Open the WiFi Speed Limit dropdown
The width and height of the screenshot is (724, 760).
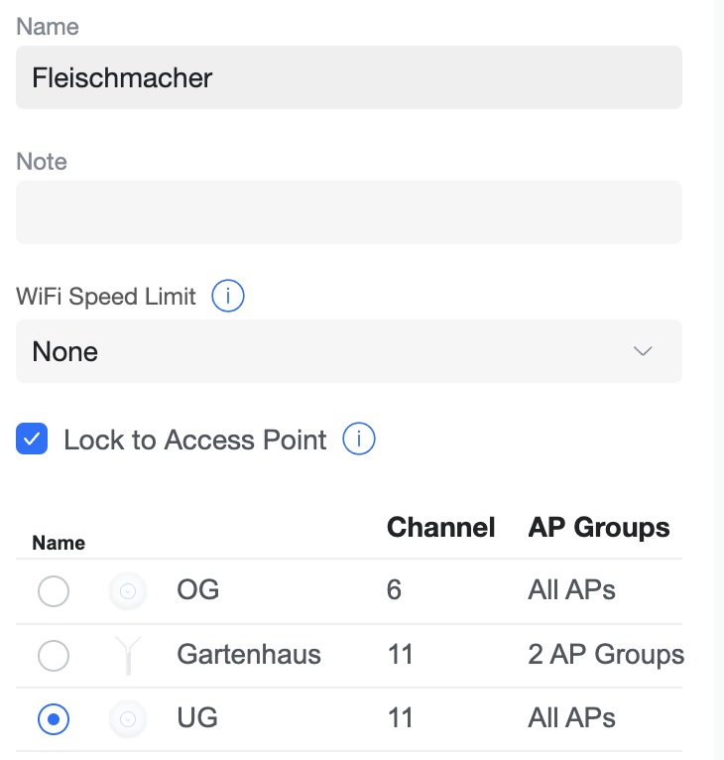click(x=349, y=351)
